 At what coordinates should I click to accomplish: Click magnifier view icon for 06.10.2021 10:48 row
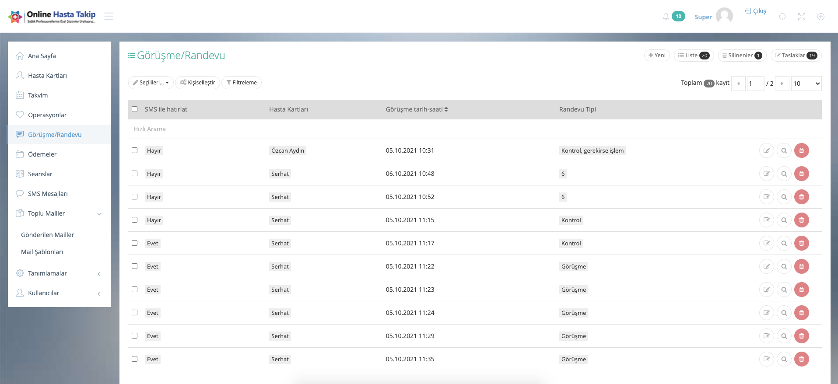click(784, 174)
